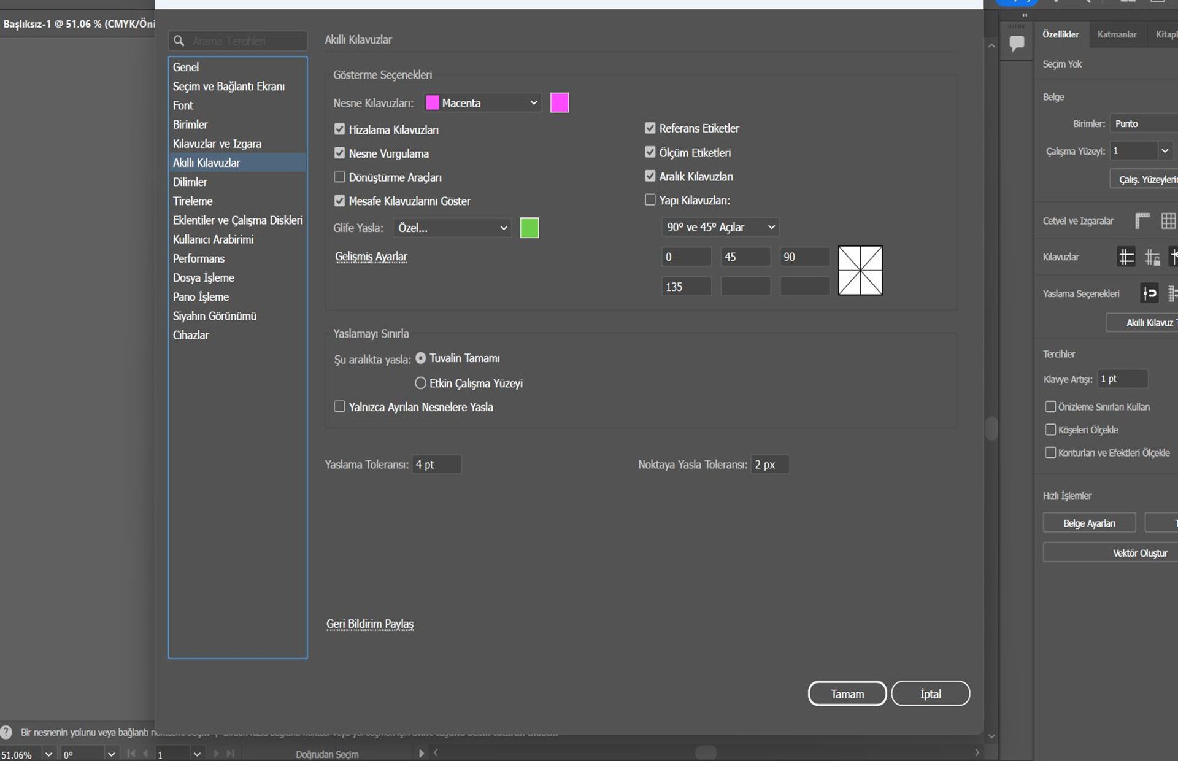Check the Yapı Kılavuzları checkbox
The width and height of the screenshot is (1178, 761).
pyautogui.click(x=650, y=200)
